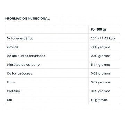Select the 2,68 gramos value
The width and height of the screenshot is (125, 125).
tap(101, 47)
